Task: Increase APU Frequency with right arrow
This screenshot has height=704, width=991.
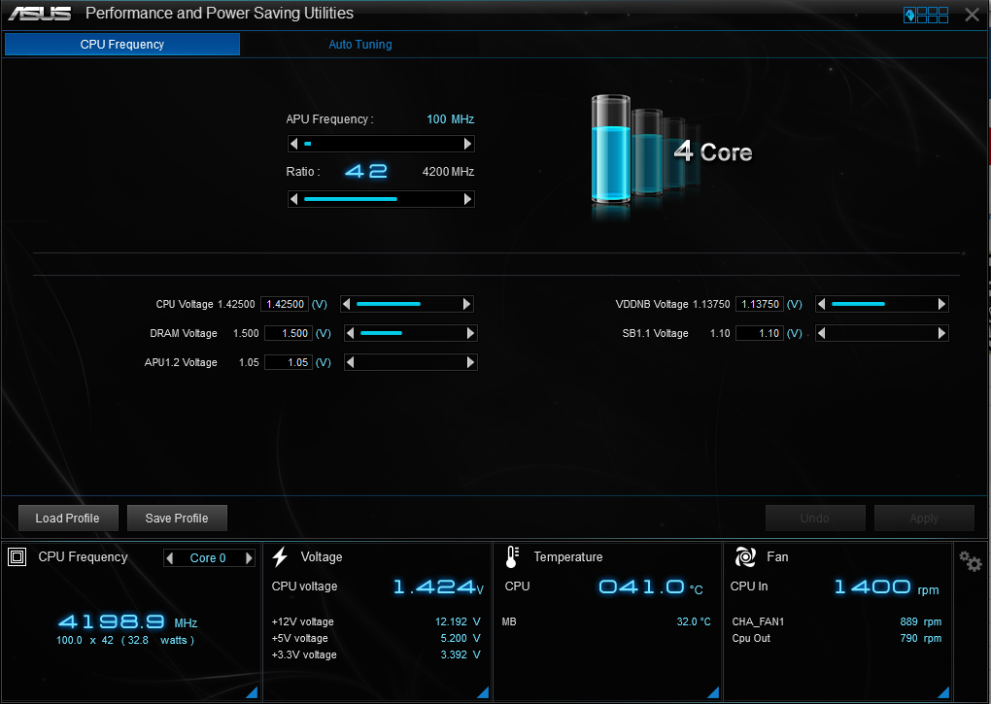Action: 467,144
